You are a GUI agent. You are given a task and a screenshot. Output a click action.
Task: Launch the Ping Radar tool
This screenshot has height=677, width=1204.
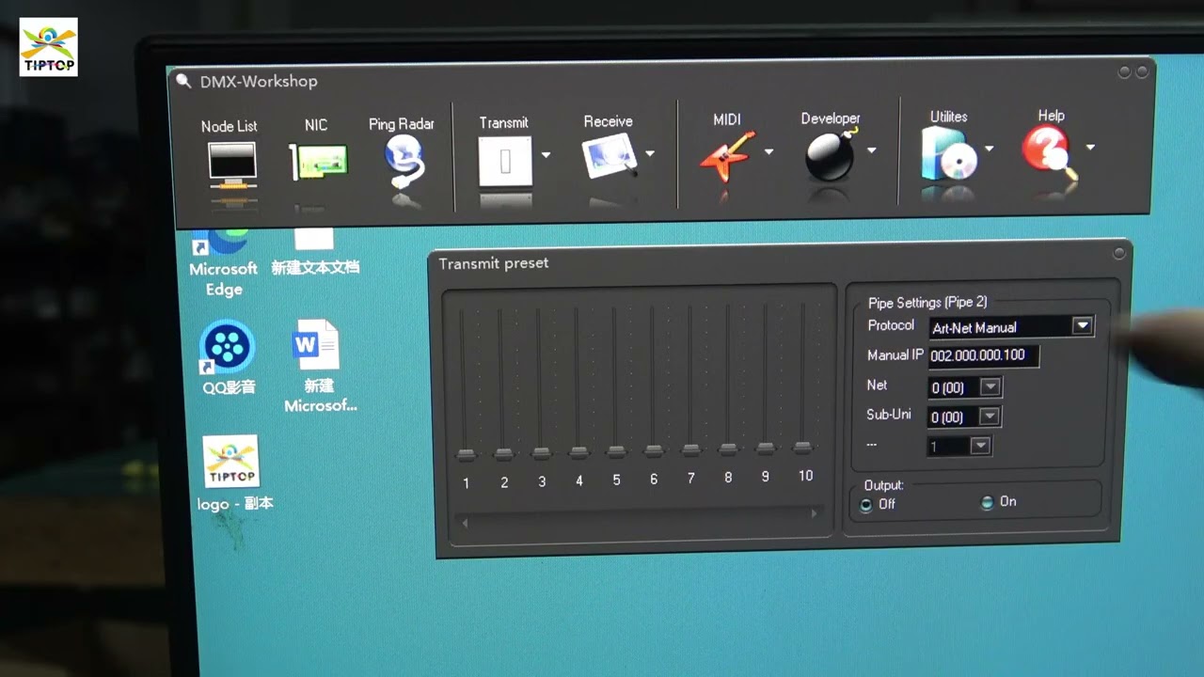click(x=406, y=163)
